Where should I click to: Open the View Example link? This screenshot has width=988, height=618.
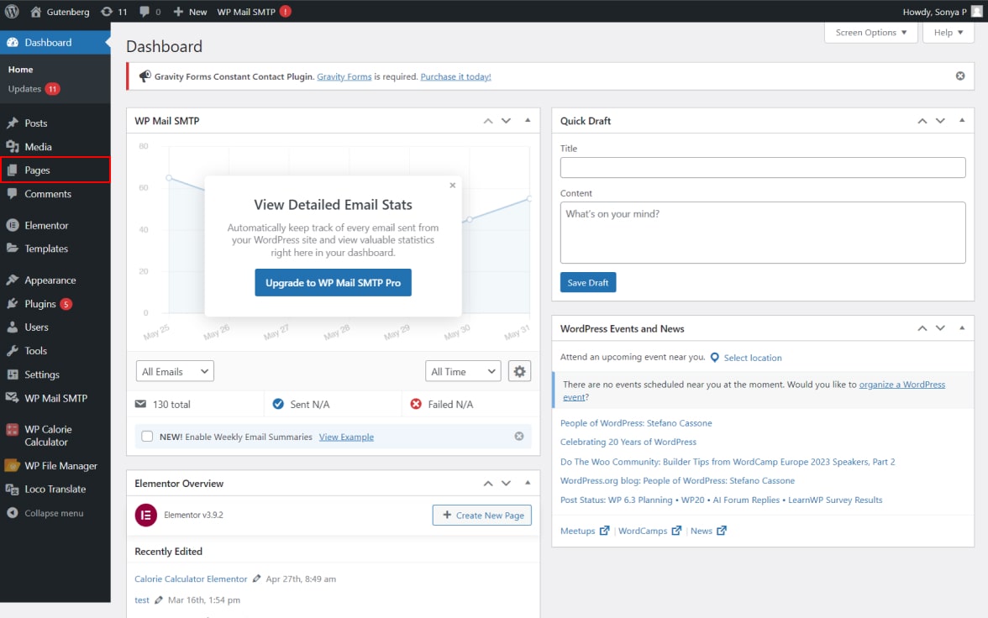pyautogui.click(x=346, y=437)
